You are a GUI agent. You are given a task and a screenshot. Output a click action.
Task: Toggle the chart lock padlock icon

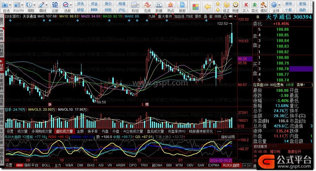click(x=225, y=16)
